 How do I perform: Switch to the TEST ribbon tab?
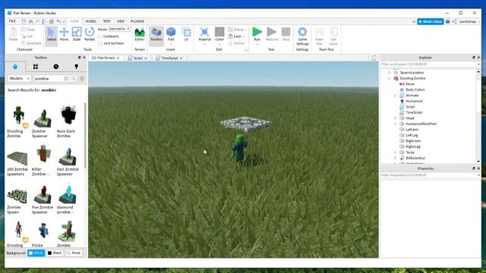tap(106, 21)
